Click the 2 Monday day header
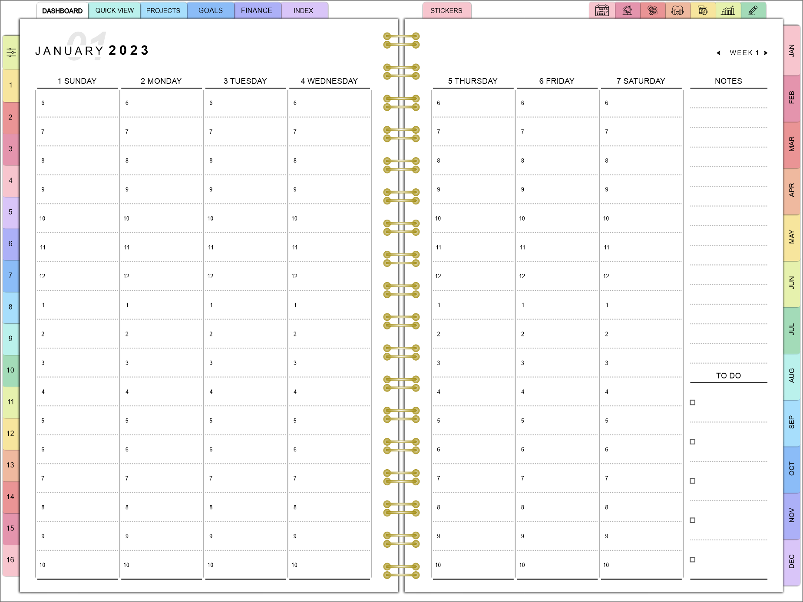 (161, 81)
